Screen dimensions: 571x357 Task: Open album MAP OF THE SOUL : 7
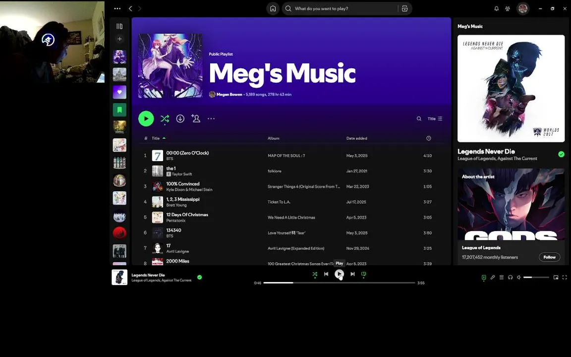286,156
